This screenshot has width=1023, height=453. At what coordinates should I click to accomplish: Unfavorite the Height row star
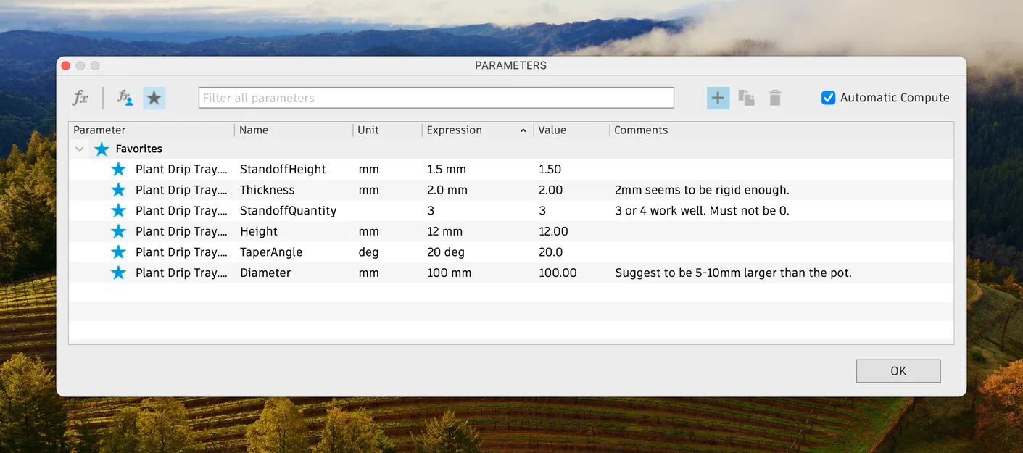(x=118, y=231)
